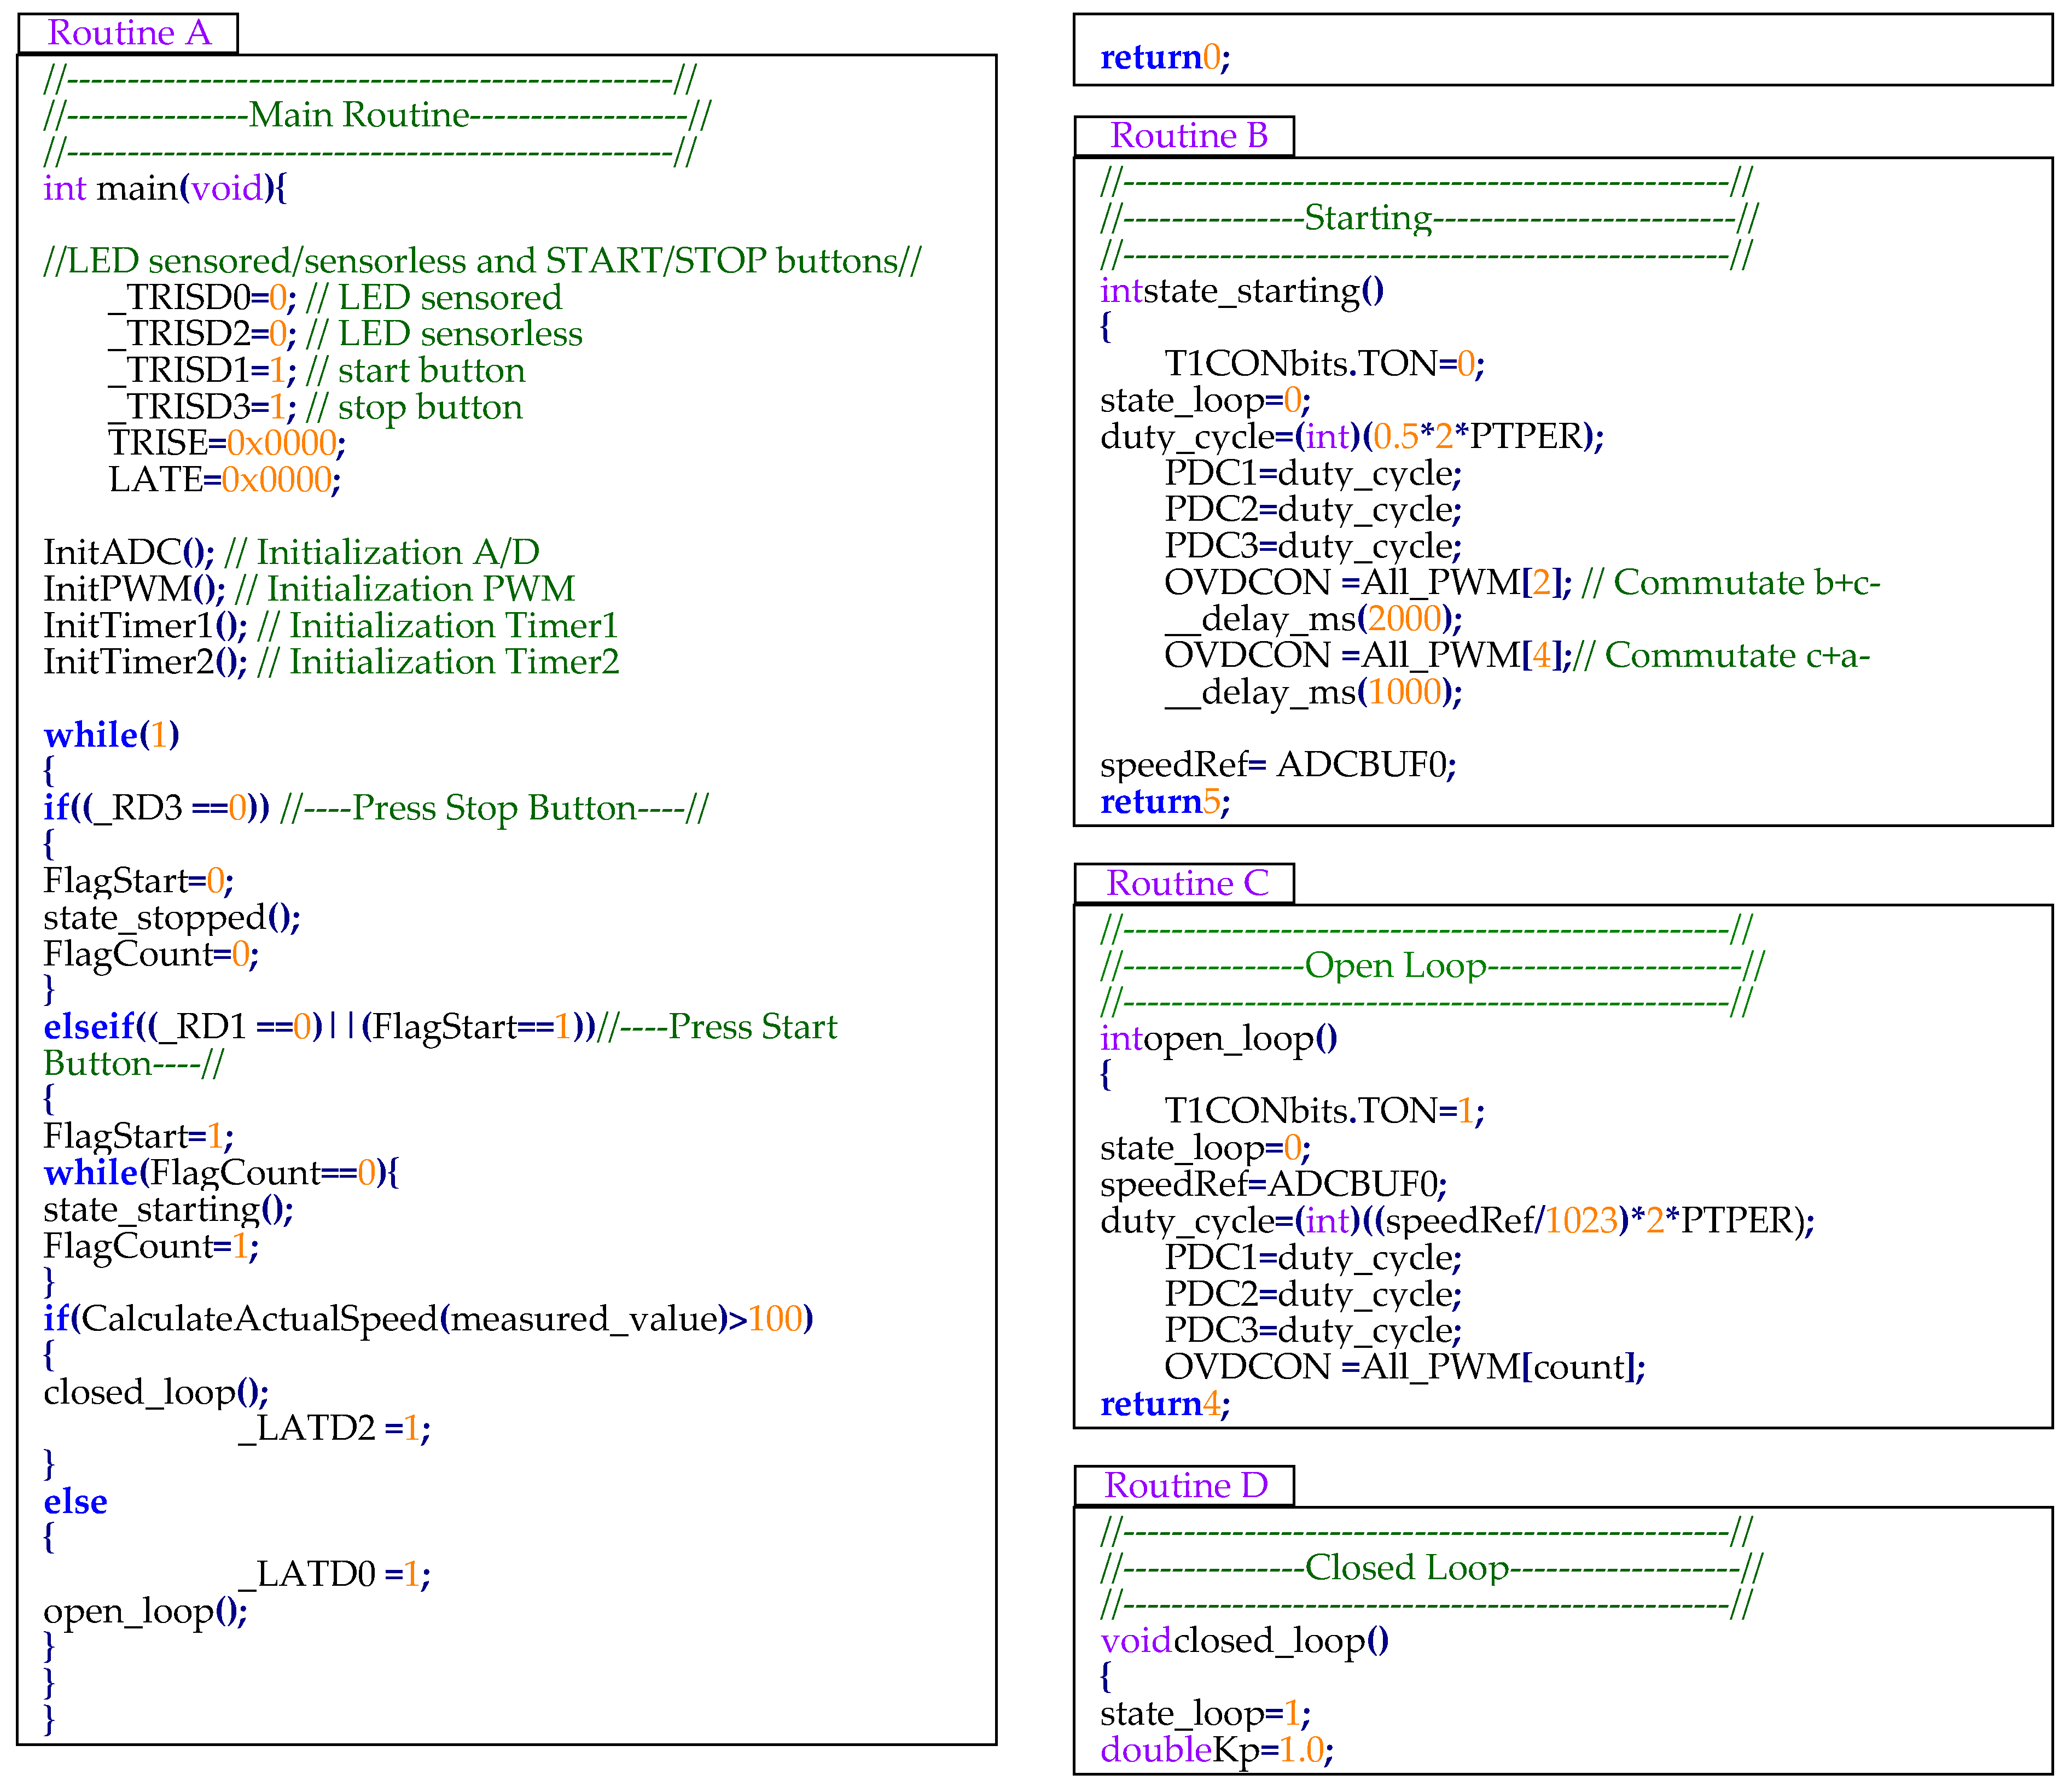
Task: Click the 'OVDCON =All_PWM[count];' line
Action: [1403, 1367]
